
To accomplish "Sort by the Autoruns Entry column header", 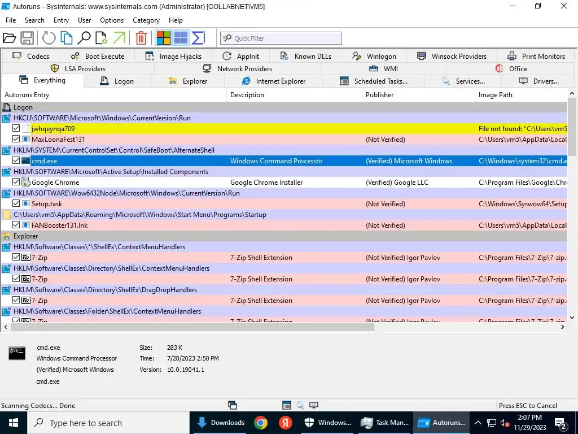I will point(113,95).
